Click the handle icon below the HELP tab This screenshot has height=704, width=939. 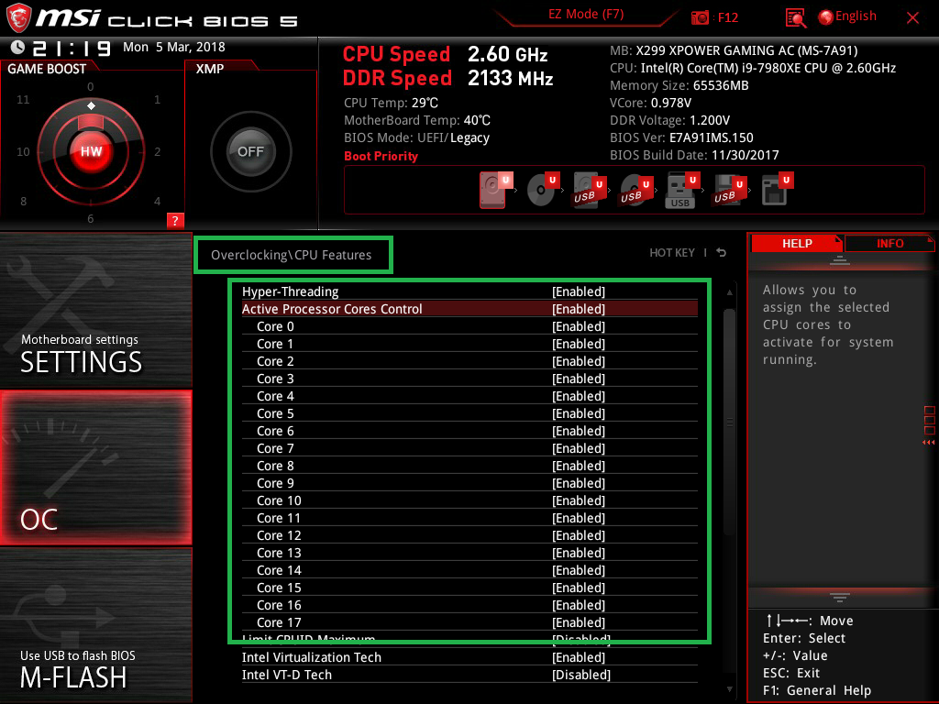(x=840, y=259)
